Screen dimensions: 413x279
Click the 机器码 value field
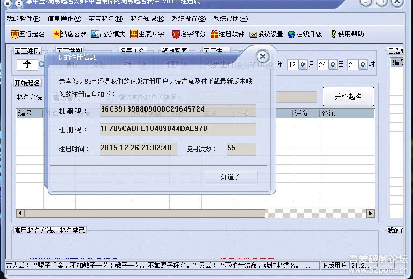(x=178, y=111)
